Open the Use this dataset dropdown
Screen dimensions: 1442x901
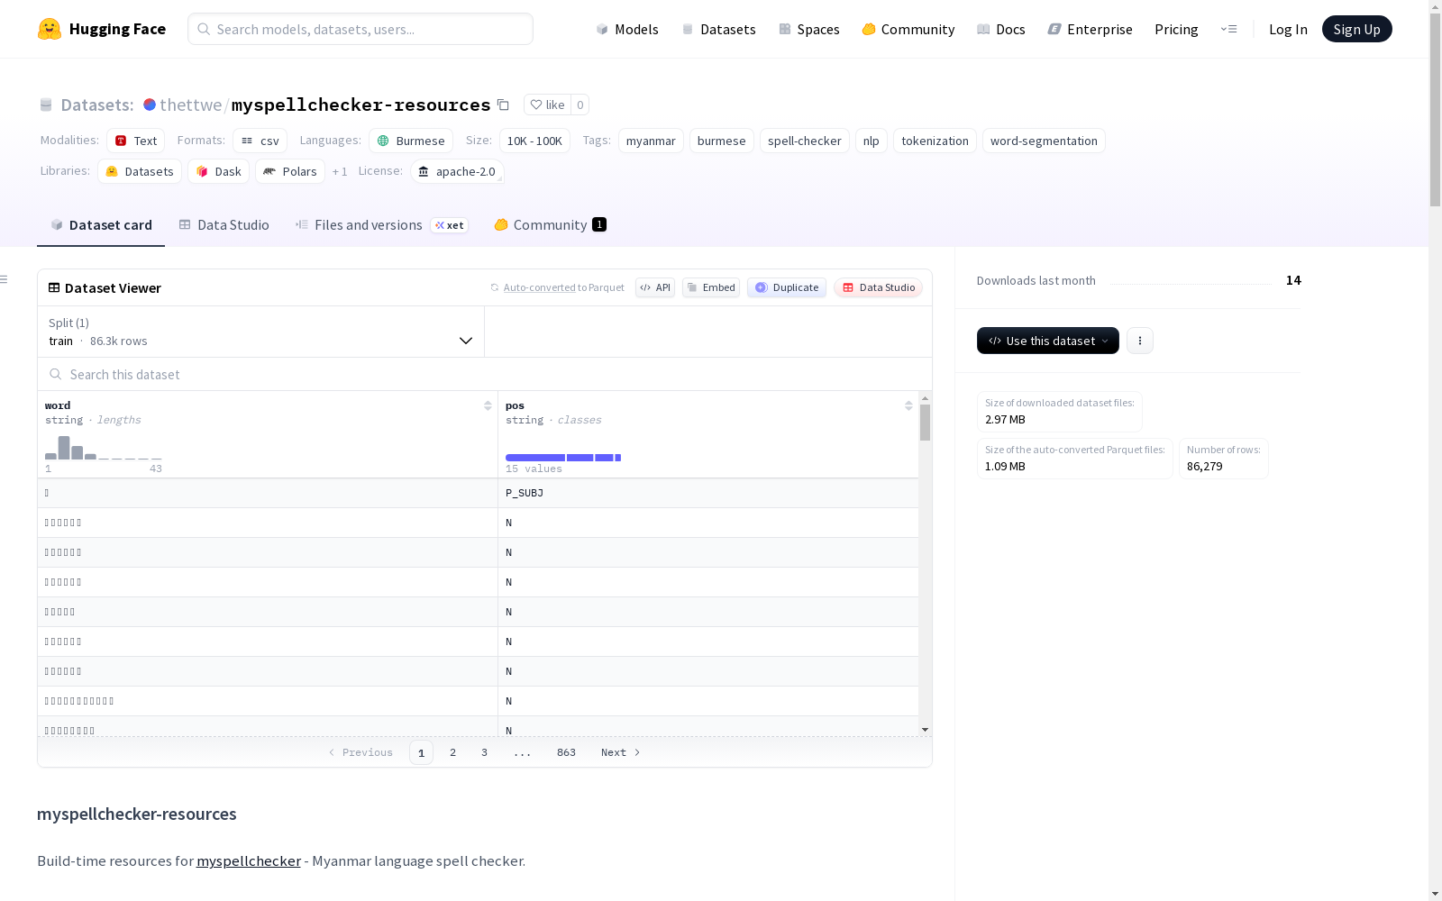1048,341
